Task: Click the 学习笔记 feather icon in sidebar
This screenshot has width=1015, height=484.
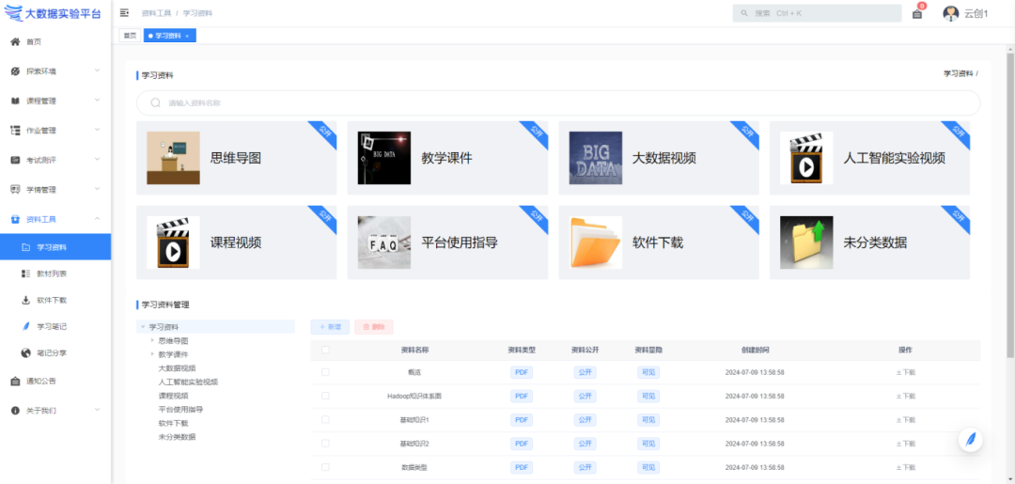Action: pyautogui.click(x=26, y=326)
